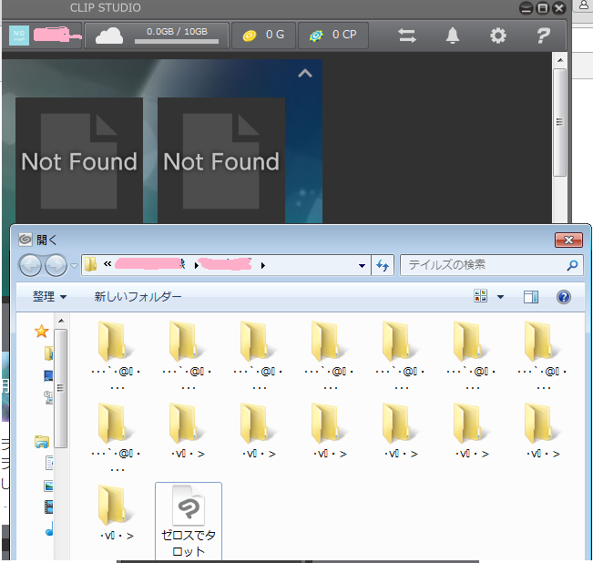593x563 pixels.
Task: Open the notifications bell
Action: pos(453,36)
